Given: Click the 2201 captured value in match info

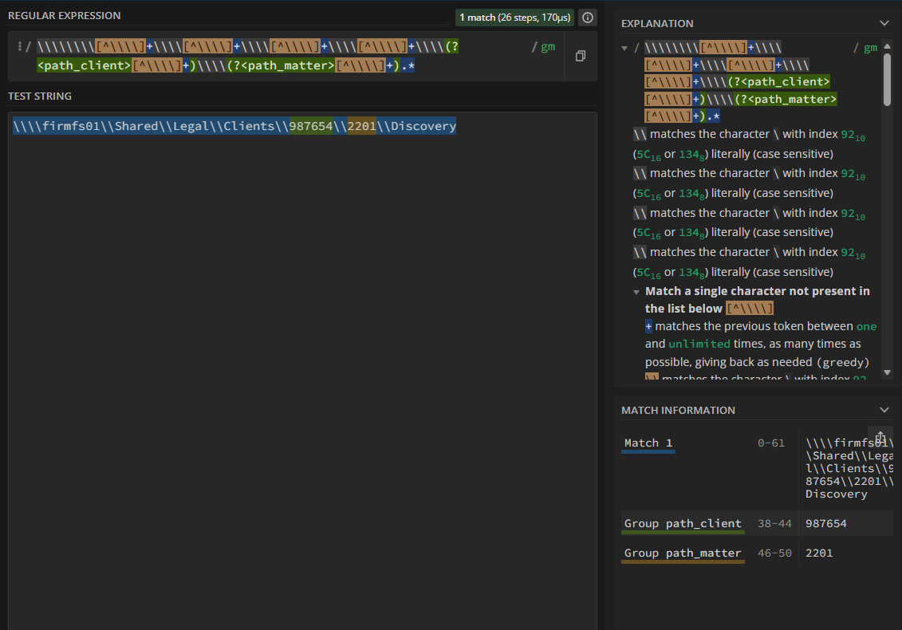Looking at the screenshot, I should [819, 553].
